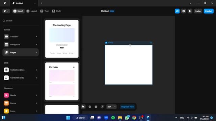Expand the Forms chevron
This screenshot has width=216, height=121.
tap(36, 103)
